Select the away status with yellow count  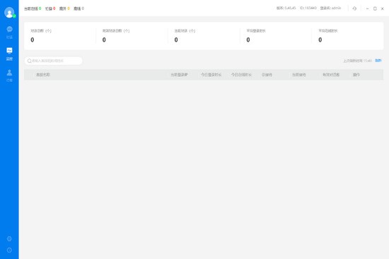[64, 8]
